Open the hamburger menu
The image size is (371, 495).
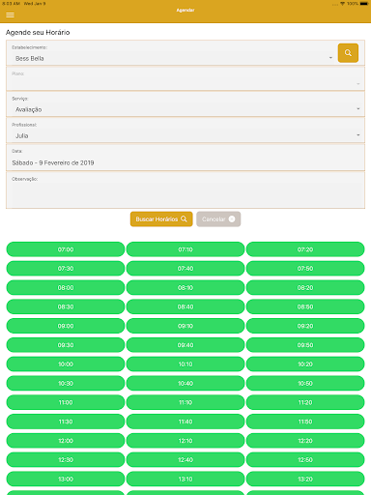point(11,15)
